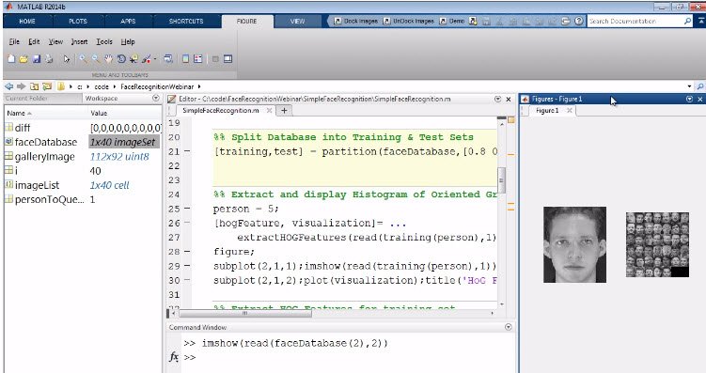706x373 pixels.
Task: Print the figure using the printer icon
Action: point(49,59)
